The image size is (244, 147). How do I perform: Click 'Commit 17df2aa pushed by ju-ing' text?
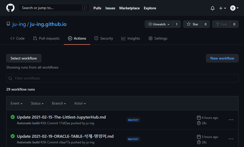[71, 123]
